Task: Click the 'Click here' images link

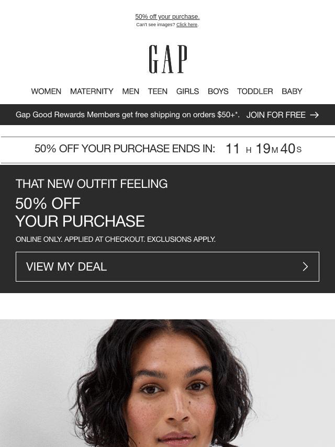Action: (187, 25)
